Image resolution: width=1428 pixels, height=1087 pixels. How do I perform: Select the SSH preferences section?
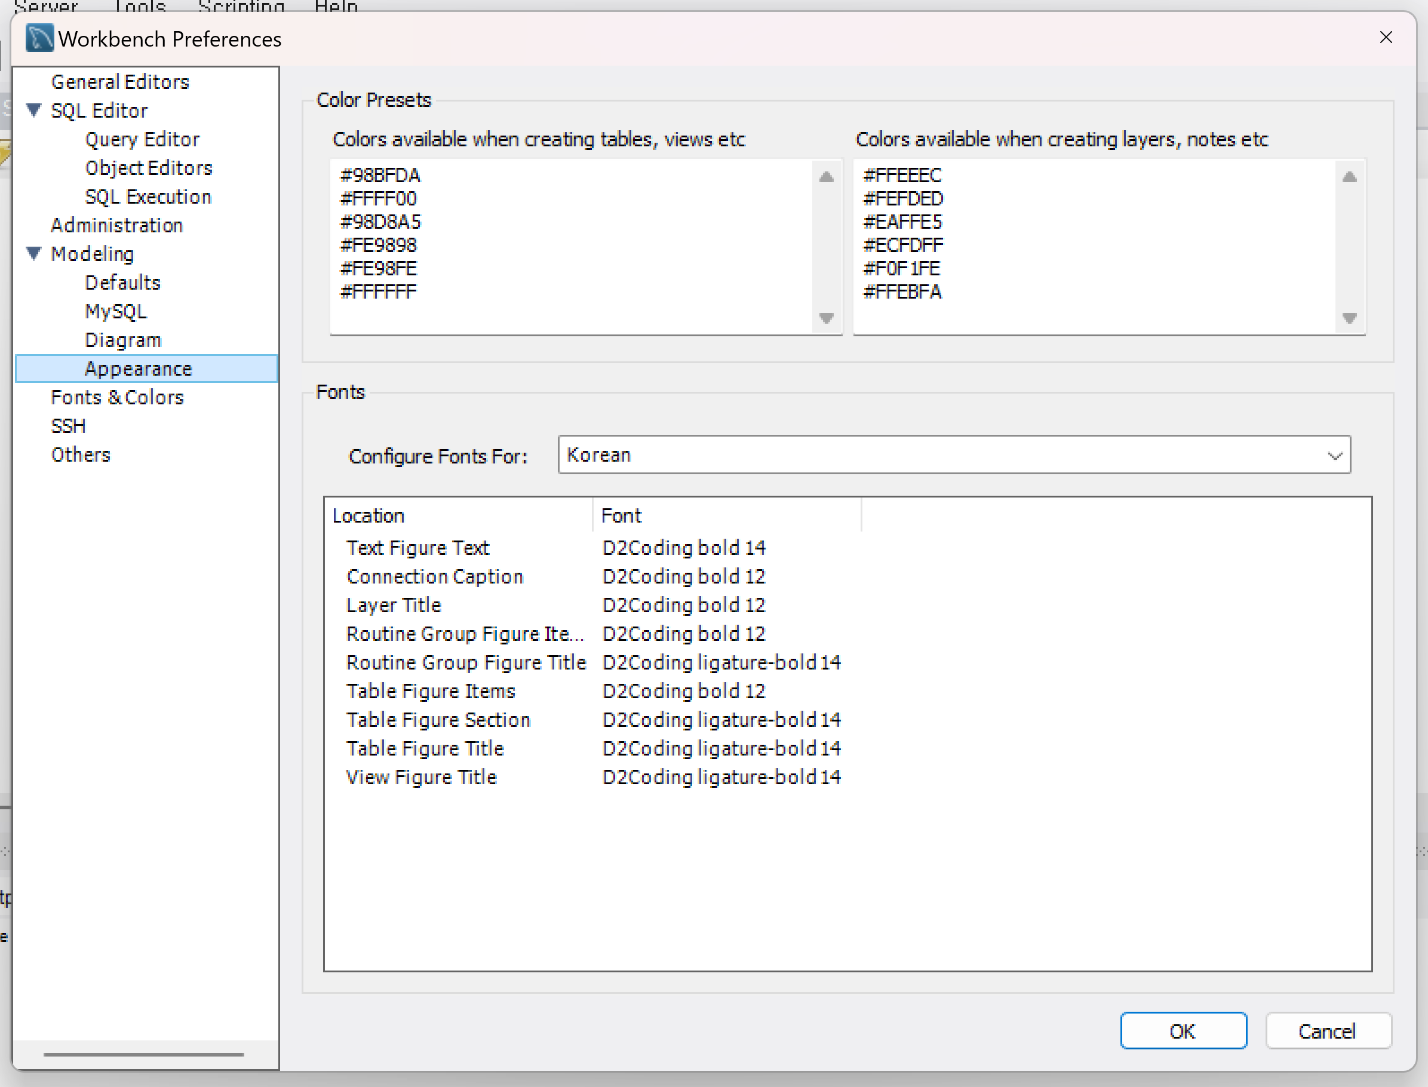click(x=68, y=426)
